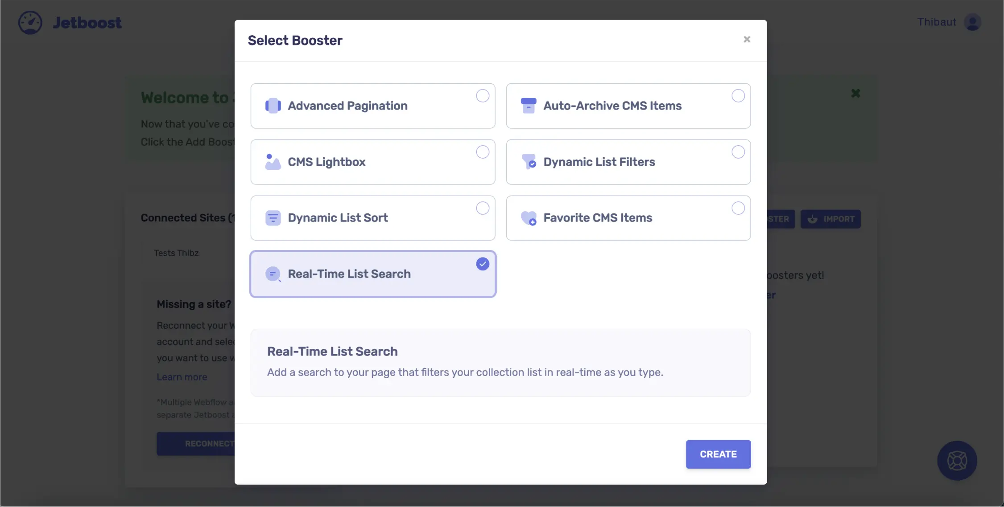The width and height of the screenshot is (1004, 507).
Task: Click the Select Booster dialog title
Action: [295, 40]
